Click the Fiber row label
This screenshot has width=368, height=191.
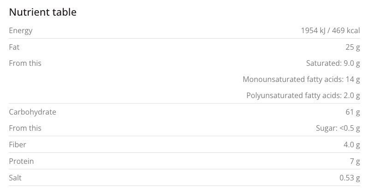click(18, 145)
